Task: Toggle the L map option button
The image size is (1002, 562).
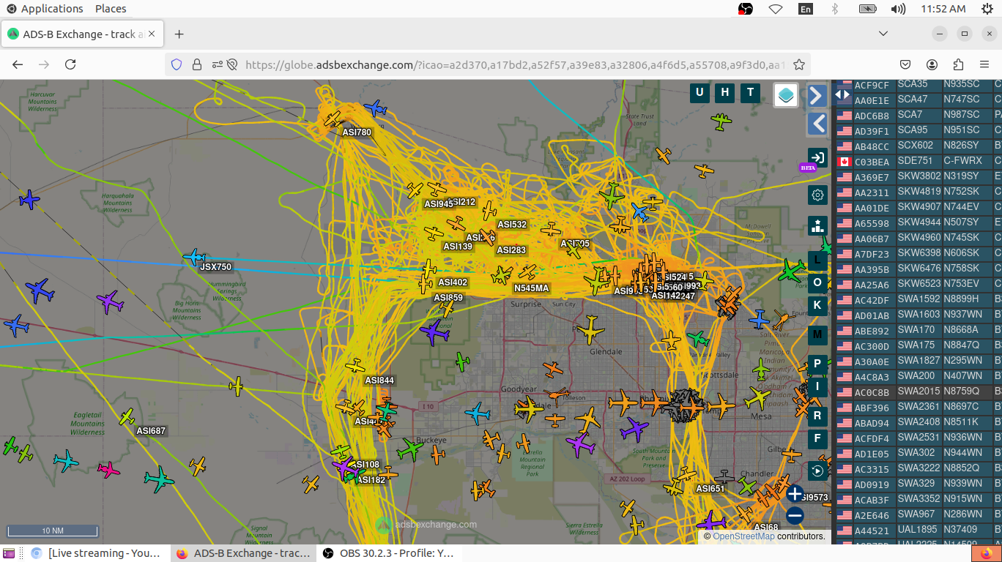Action: 817,259
